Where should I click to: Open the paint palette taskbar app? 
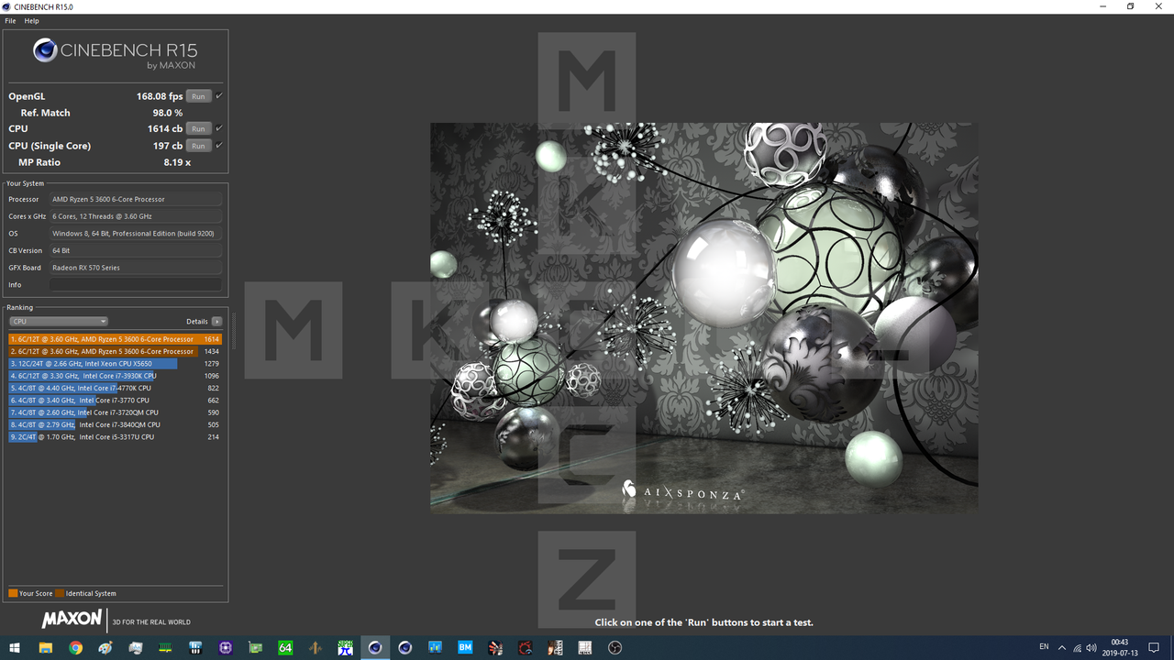105,647
